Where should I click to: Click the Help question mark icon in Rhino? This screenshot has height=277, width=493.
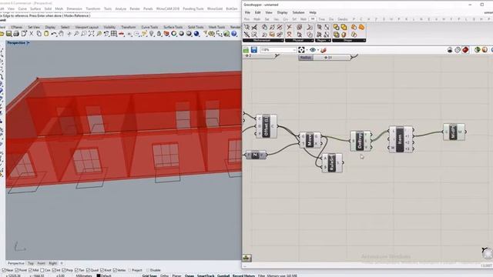tap(234, 34)
